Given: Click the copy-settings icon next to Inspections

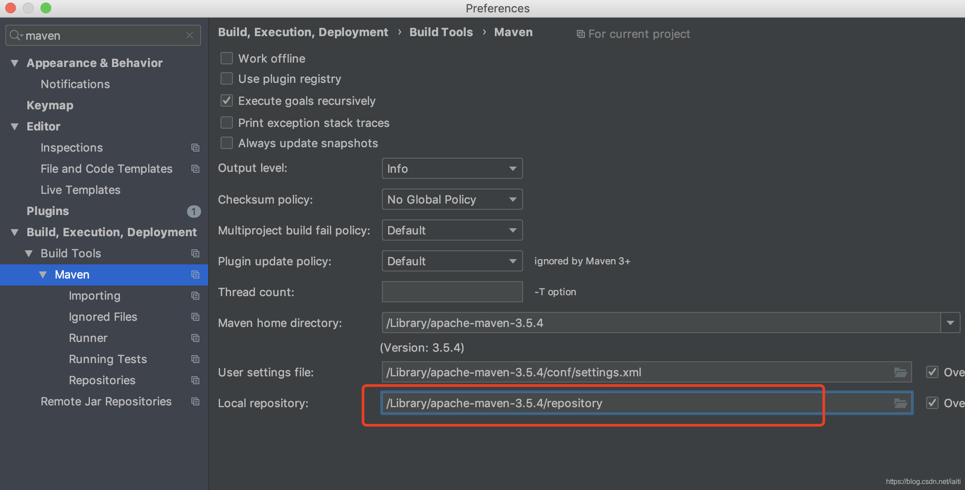Looking at the screenshot, I should (x=195, y=148).
